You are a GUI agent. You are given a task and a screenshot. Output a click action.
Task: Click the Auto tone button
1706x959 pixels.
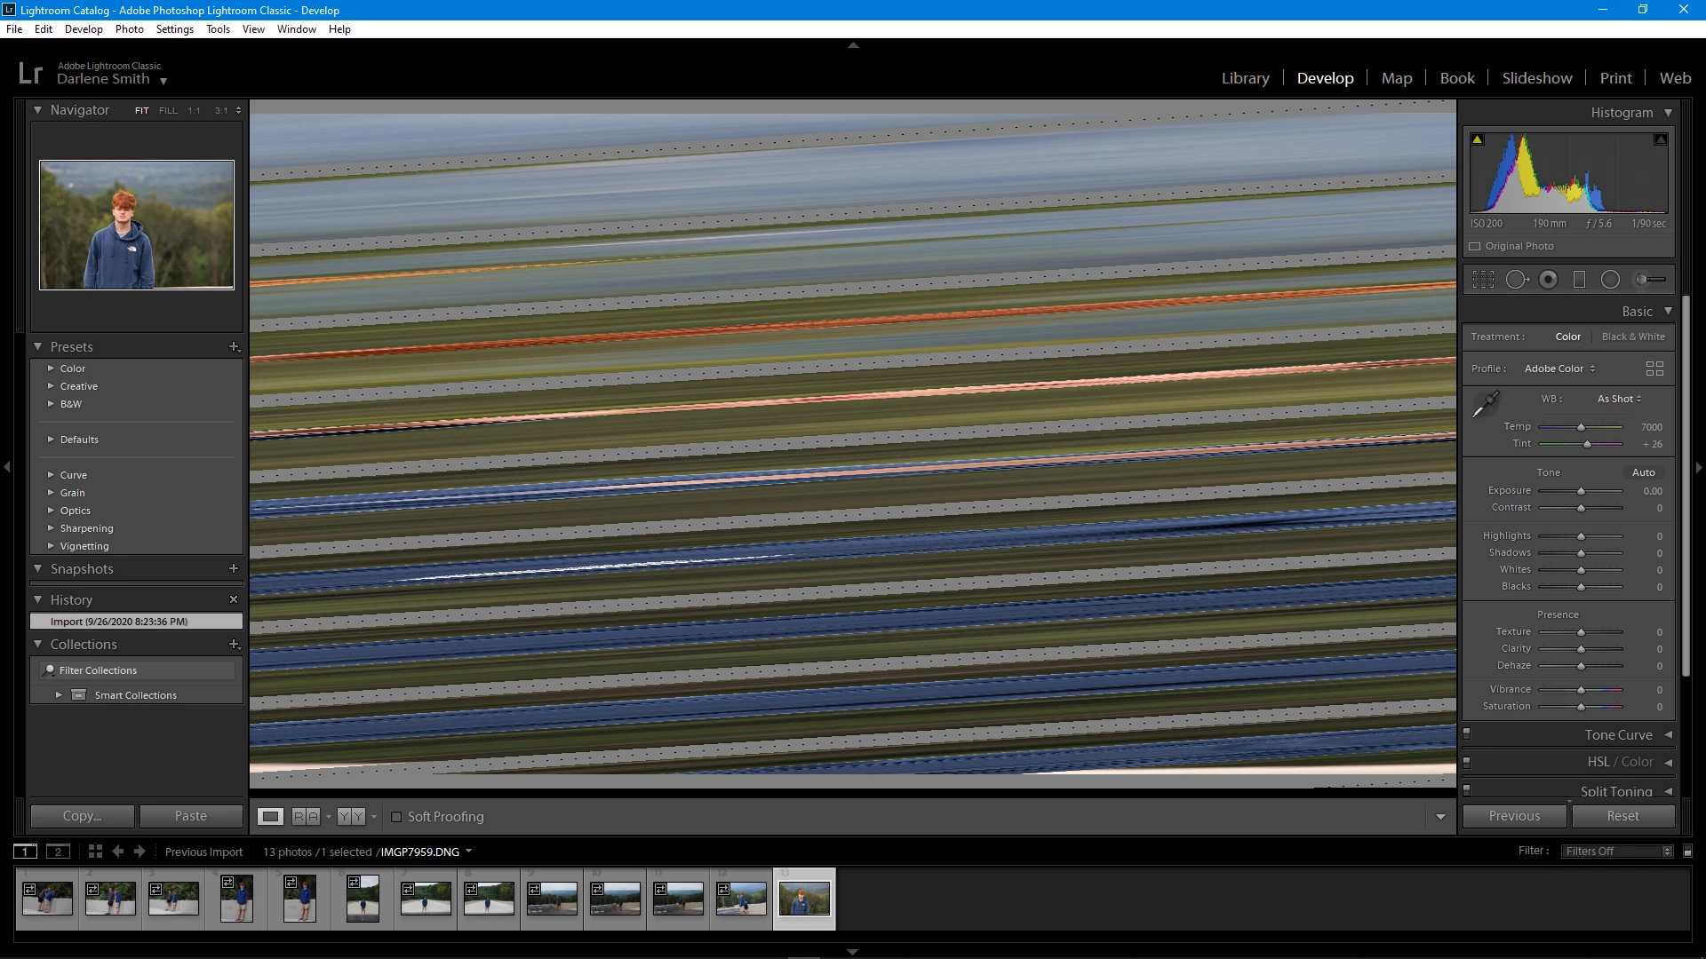pos(1643,472)
